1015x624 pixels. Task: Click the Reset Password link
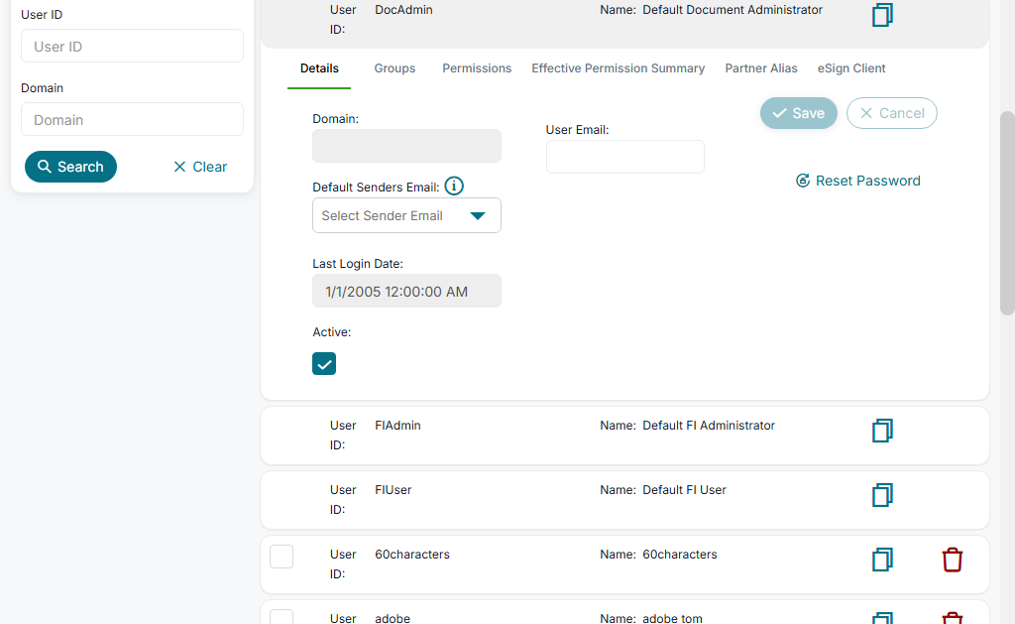858,181
